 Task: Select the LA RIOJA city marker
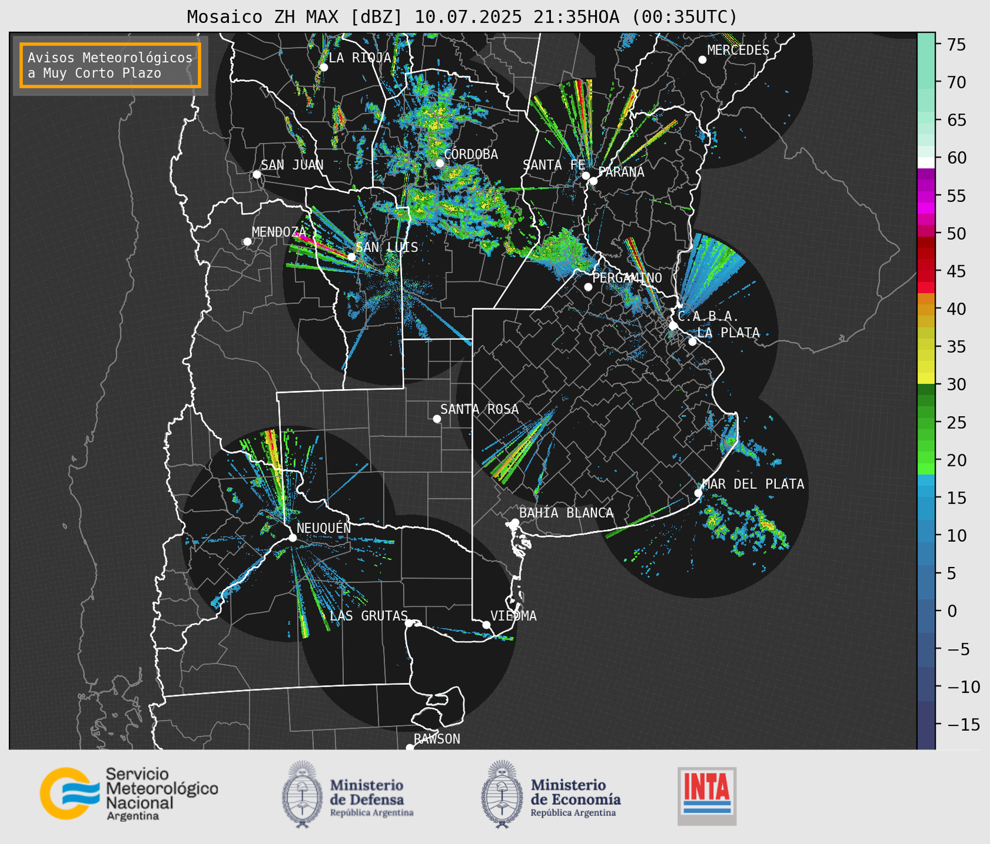323,67
